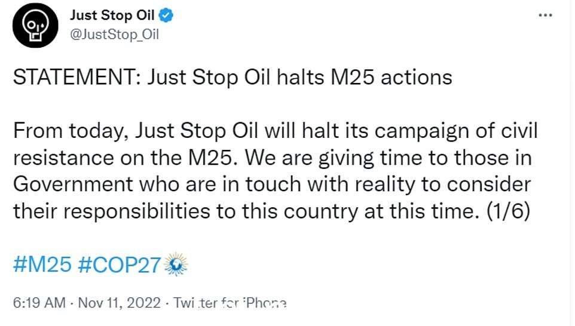The height and width of the screenshot is (326, 575).
Task: Open the three-dot more options menu
Action: pos(545,15)
